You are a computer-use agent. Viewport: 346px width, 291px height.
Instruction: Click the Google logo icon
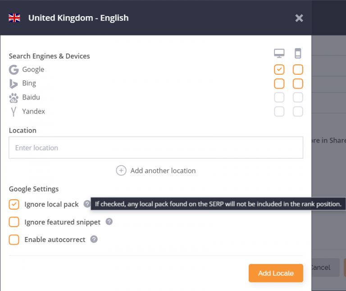click(x=14, y=70)
